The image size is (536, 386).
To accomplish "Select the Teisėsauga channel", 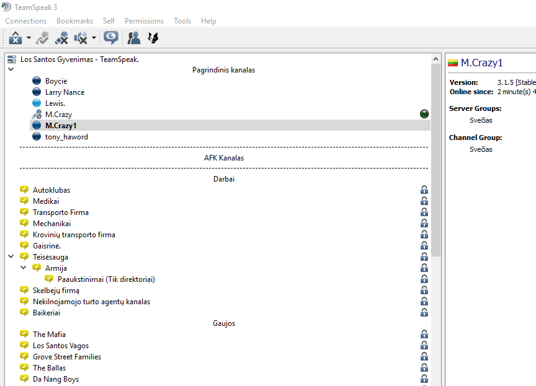I will point(50,257).
